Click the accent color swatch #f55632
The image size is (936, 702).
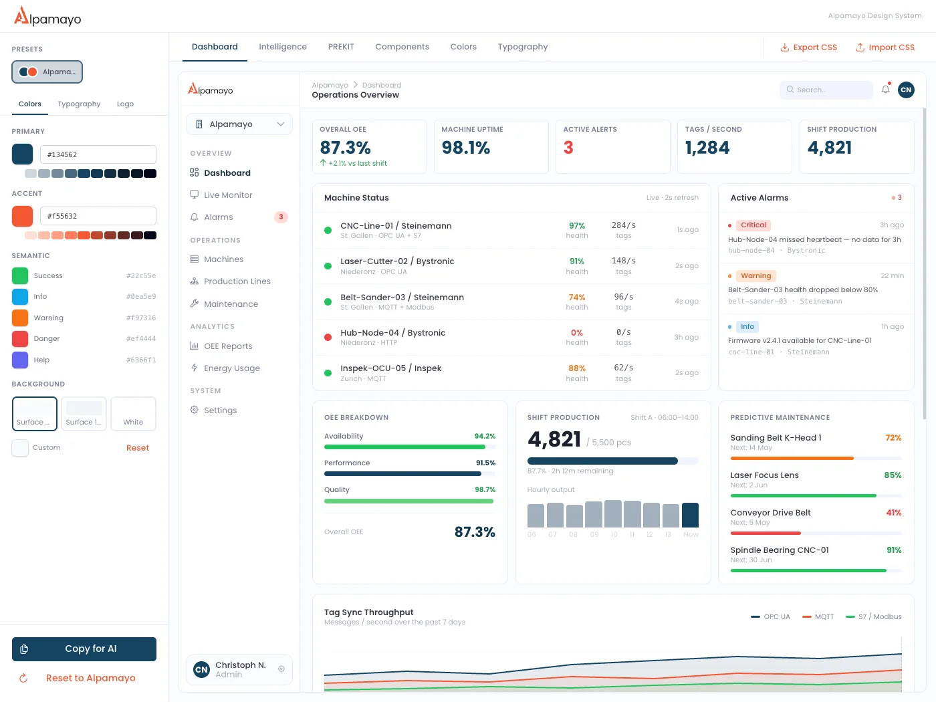click(22, 216)
